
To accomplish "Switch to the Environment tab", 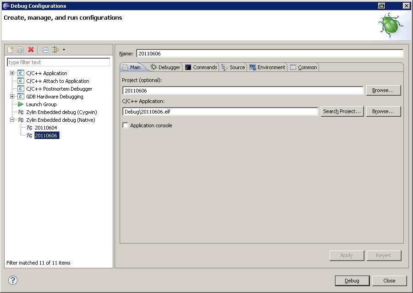I will click(267, 67).
